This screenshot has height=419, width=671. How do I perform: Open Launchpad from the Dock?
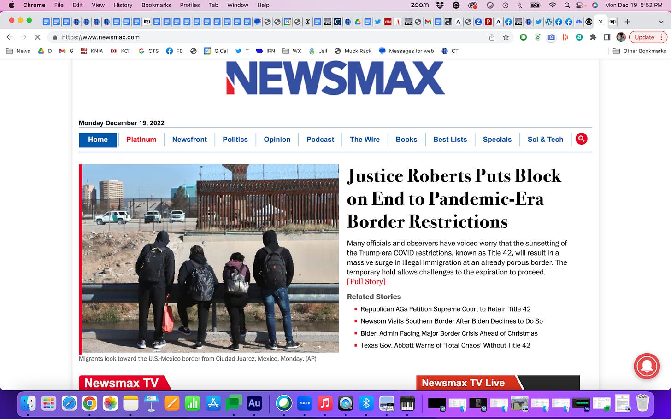click(x=49, y=403)
